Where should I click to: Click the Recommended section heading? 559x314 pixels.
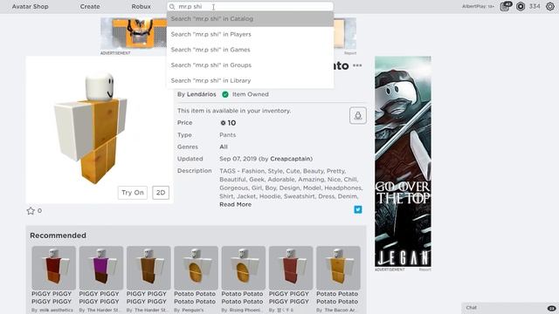59,235
